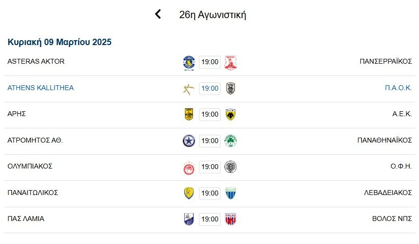The width and height of the screenshot is (419, 244).
Task: Click the PAS Lamia team crest
Action: 189,220
